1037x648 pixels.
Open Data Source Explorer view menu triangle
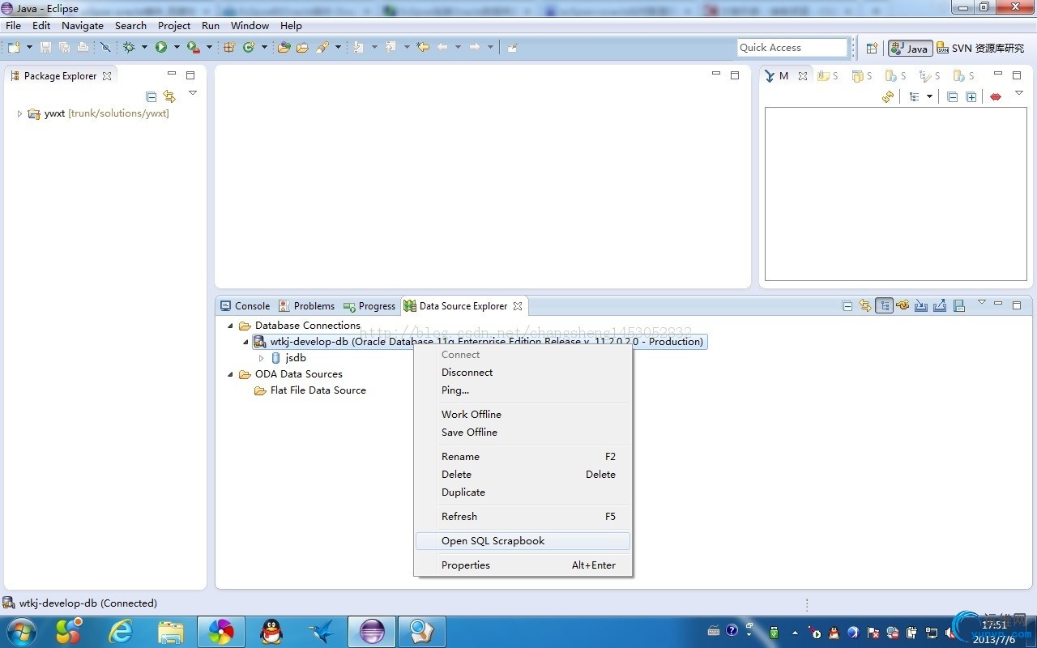tap(981, 302)
